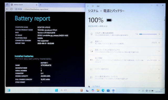Open power mode dropdown showing バランス
Screen dimensions: 168x100
click(x=156, y=43)
